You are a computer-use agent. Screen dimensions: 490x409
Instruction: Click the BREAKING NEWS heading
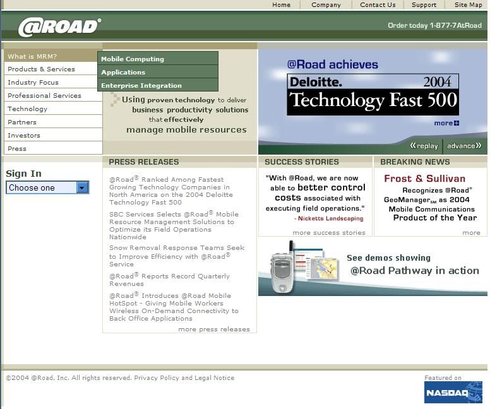(415, 162)
